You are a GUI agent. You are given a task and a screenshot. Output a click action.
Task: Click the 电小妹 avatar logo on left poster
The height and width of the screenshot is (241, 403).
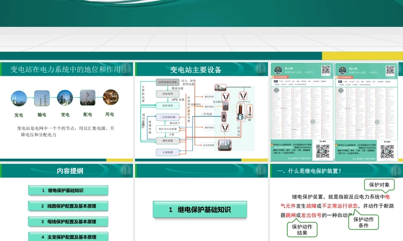278,69
